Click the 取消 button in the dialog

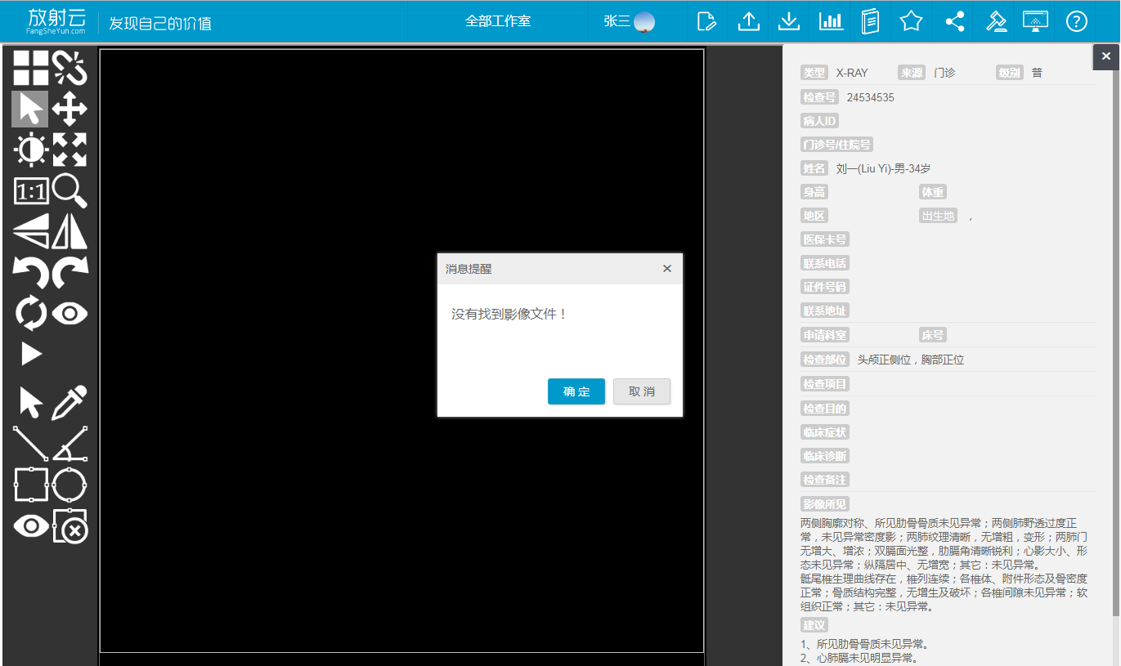coord(641,391)
